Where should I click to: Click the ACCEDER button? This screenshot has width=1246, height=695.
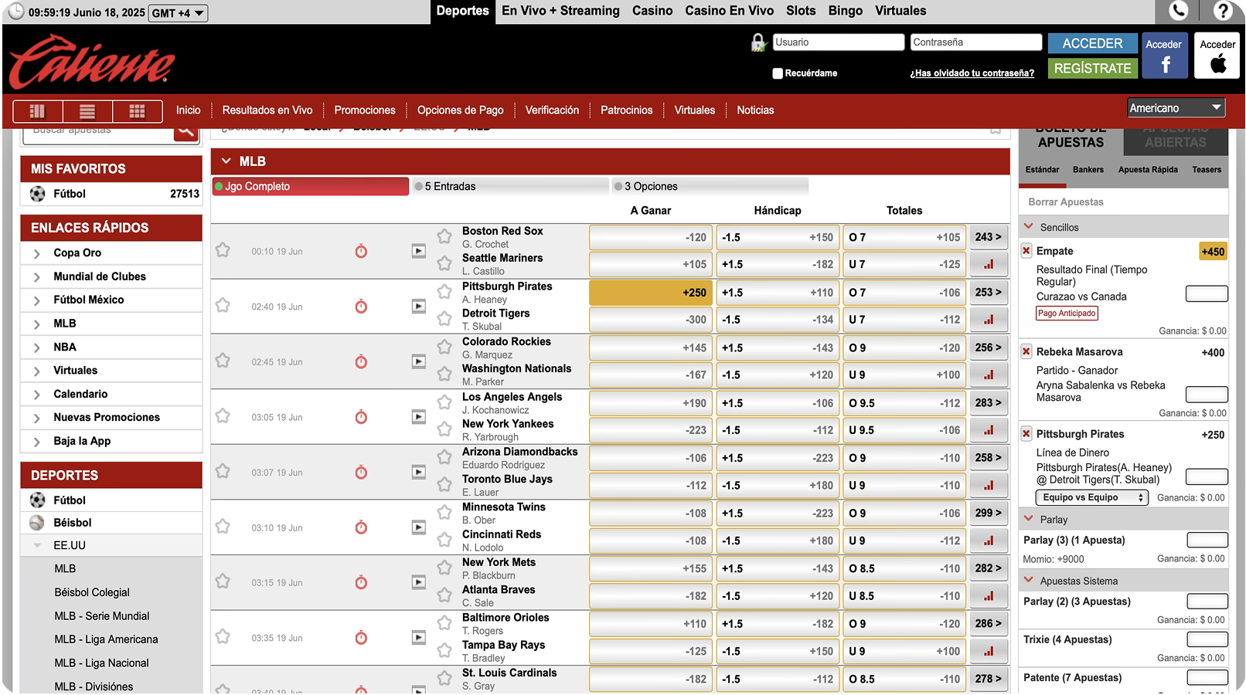pos(1092,43)
